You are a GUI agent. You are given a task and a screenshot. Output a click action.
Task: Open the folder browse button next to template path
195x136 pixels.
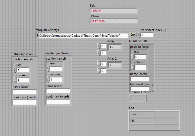click(x=133, y=35)
